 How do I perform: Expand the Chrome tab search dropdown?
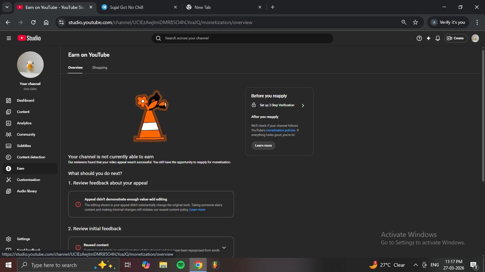point(7,7)
